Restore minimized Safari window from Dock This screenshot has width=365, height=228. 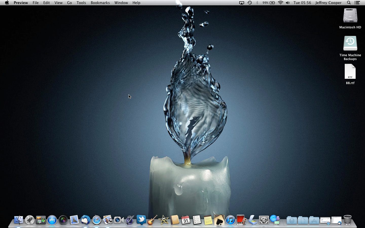pyautogui.click(x=325, y=221)
